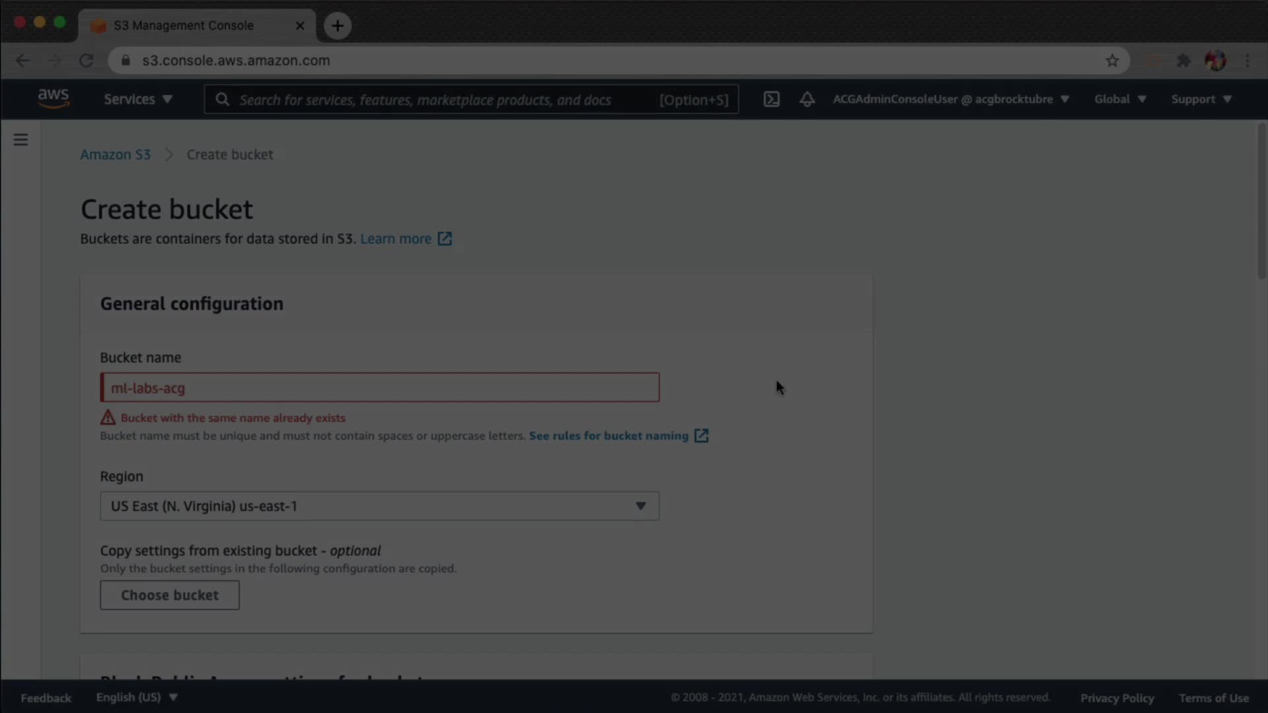This screenshot has width=1268, height=713.
Task: Click the AWS logo home icon
Action: pyautogui.click(x=53, y=98)
